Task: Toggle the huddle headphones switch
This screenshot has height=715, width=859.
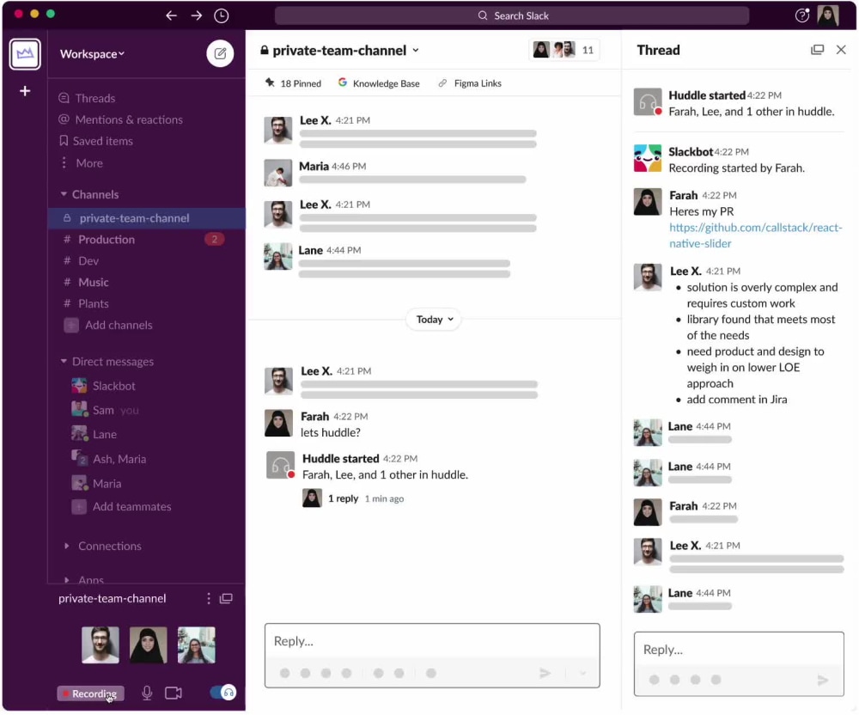Action: (x=222, y=693)
